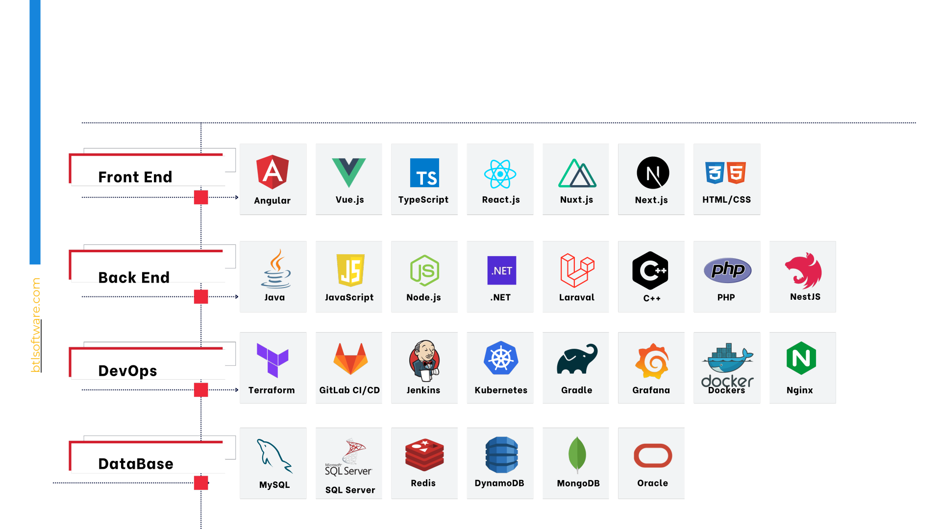This screenshot has width=941, height=529.
Task: Click the "MongoDB" text label
Action: 578,483
